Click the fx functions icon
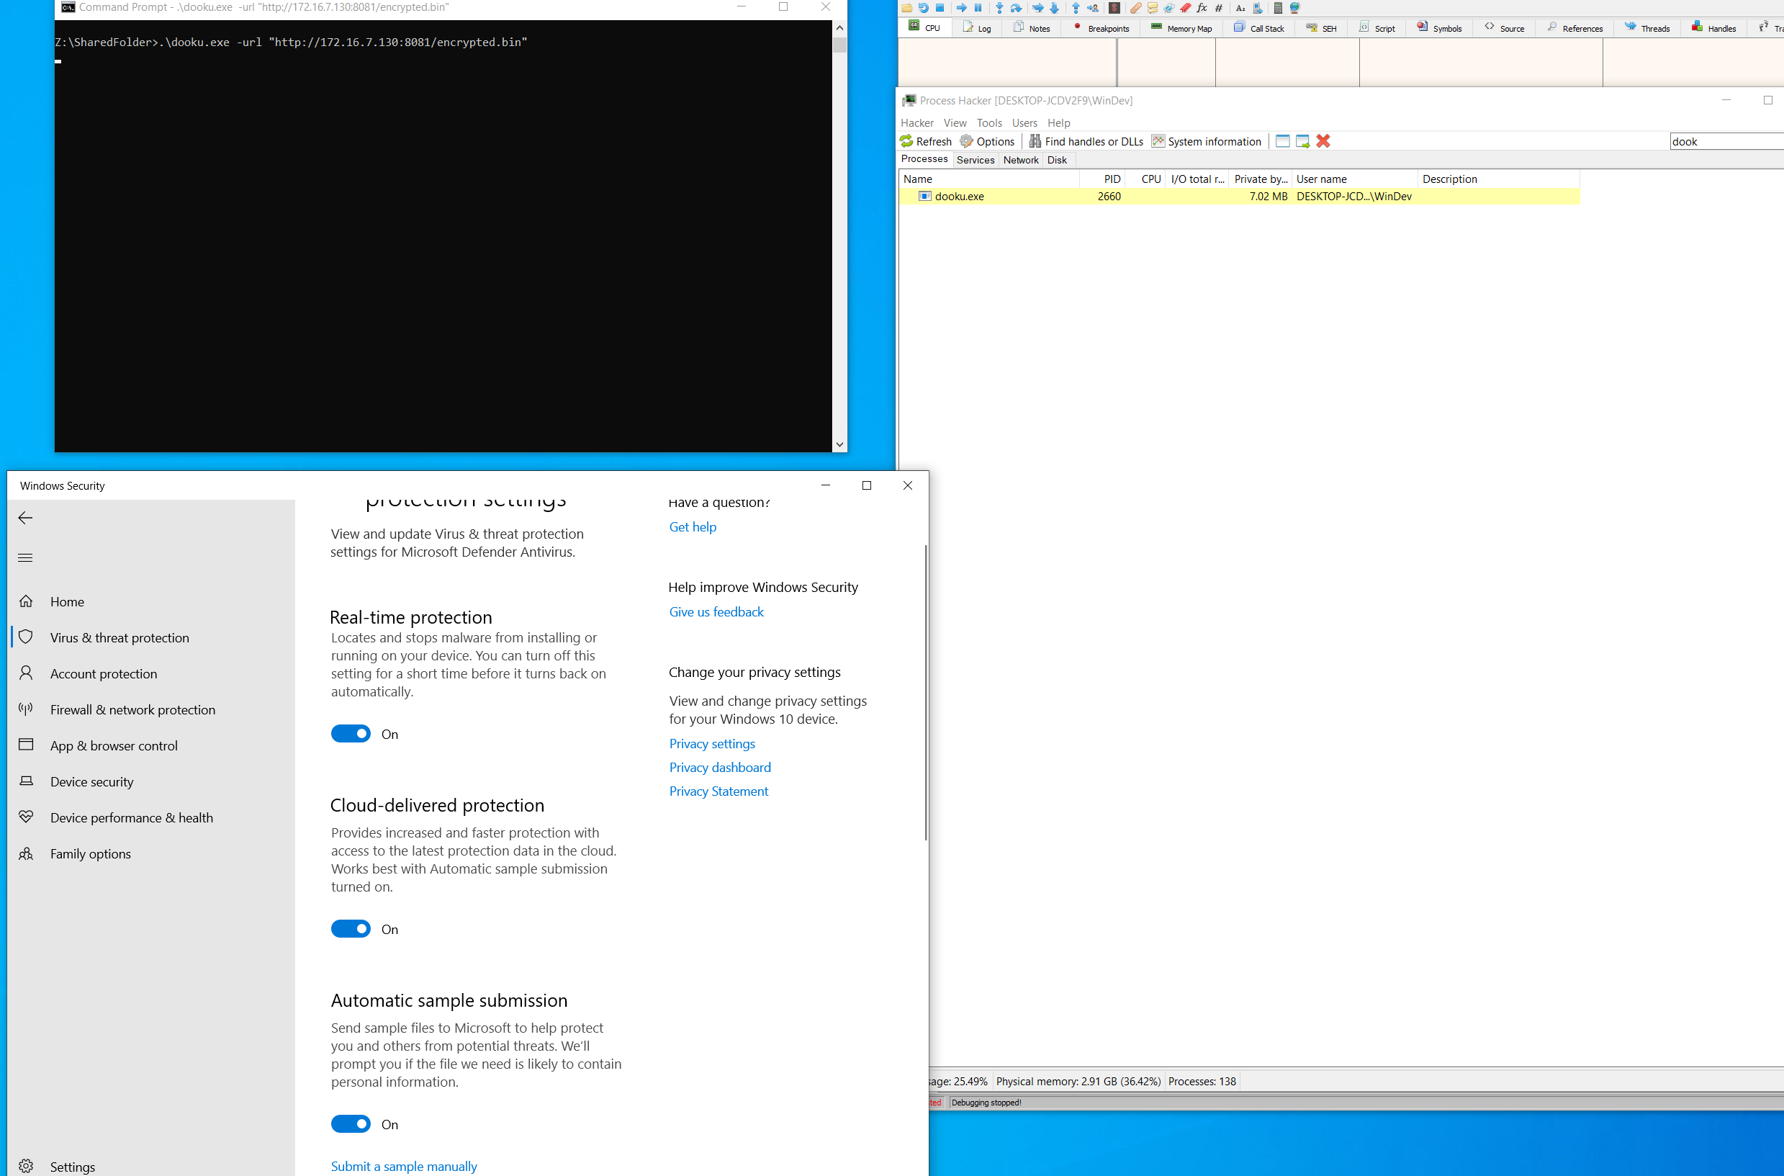 pyautogui.click(x=1202, y=7)
